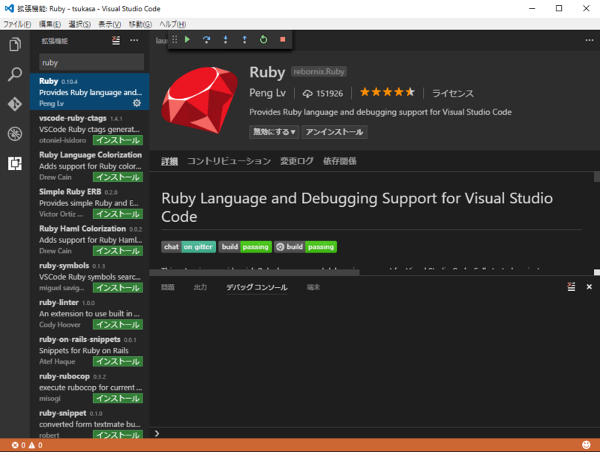
Task: Select the デバッグ コンソール panel tab
Action: [x=256, y=287]
